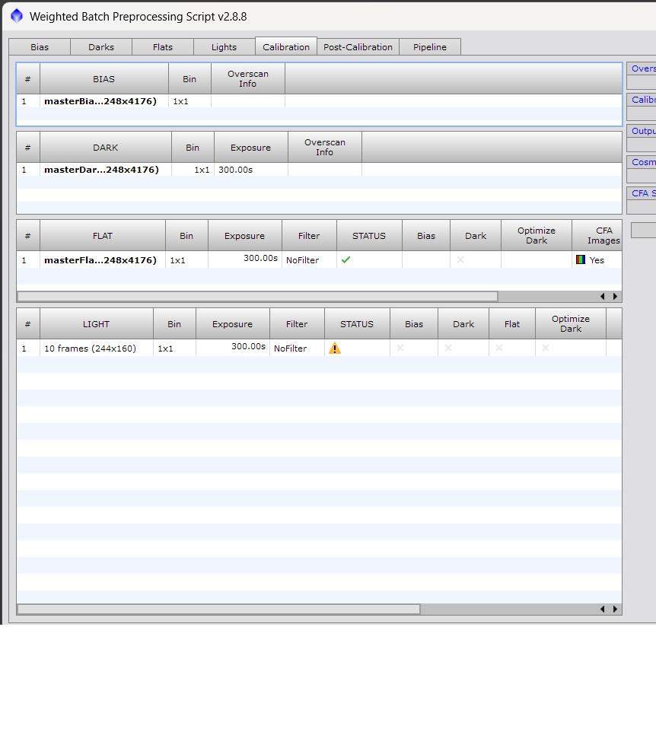Click the Bin header in BIAS table
The image size is (656, 732).
click(x=189, y=79)
